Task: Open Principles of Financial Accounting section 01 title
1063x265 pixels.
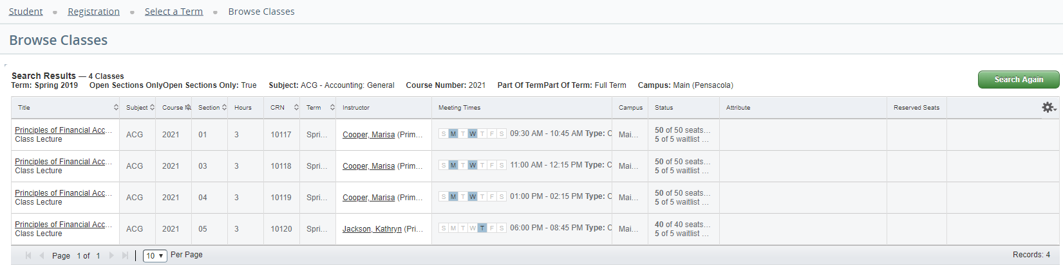Action: pyautogui.click(x=63, y=130)
